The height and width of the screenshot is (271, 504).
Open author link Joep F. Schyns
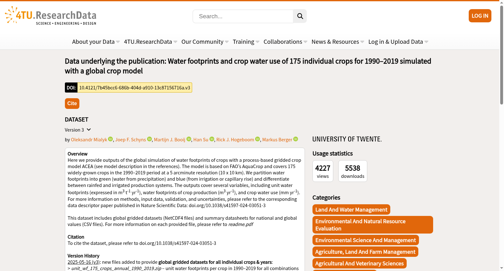130,140
